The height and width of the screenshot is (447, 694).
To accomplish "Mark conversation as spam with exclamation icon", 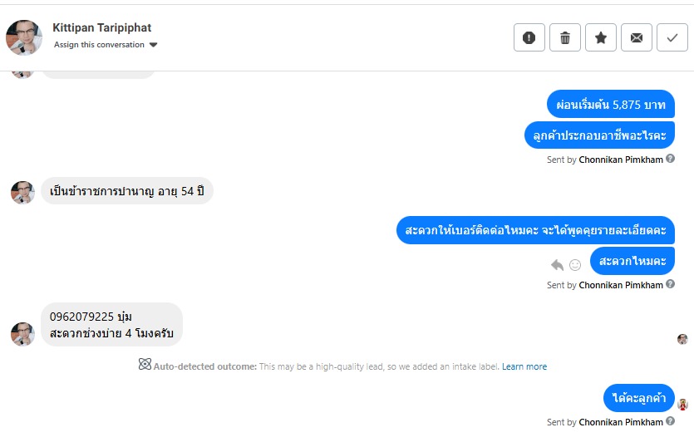I will 529,37.
